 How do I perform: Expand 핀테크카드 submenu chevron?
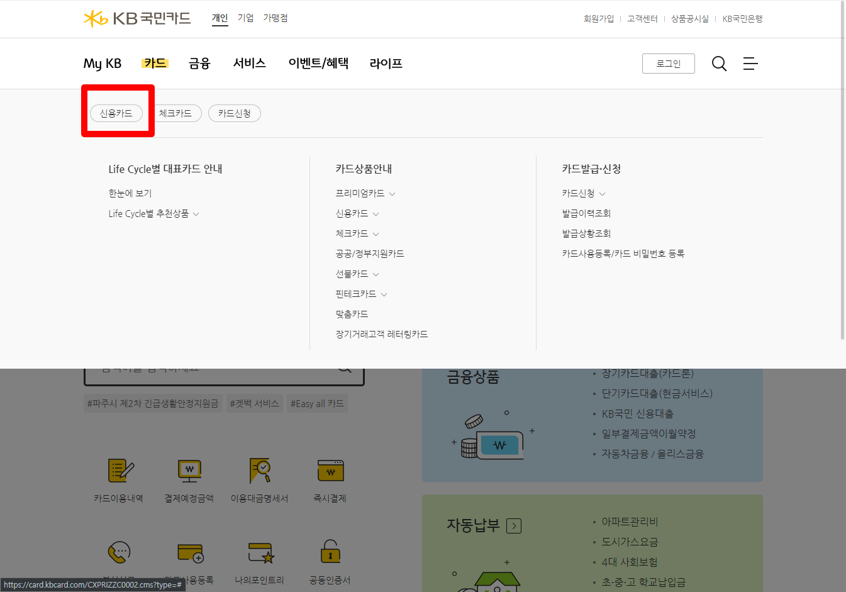[x=384, y=294]
